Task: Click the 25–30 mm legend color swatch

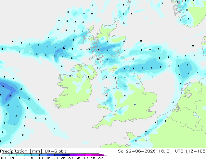Action: pos(65,155)
